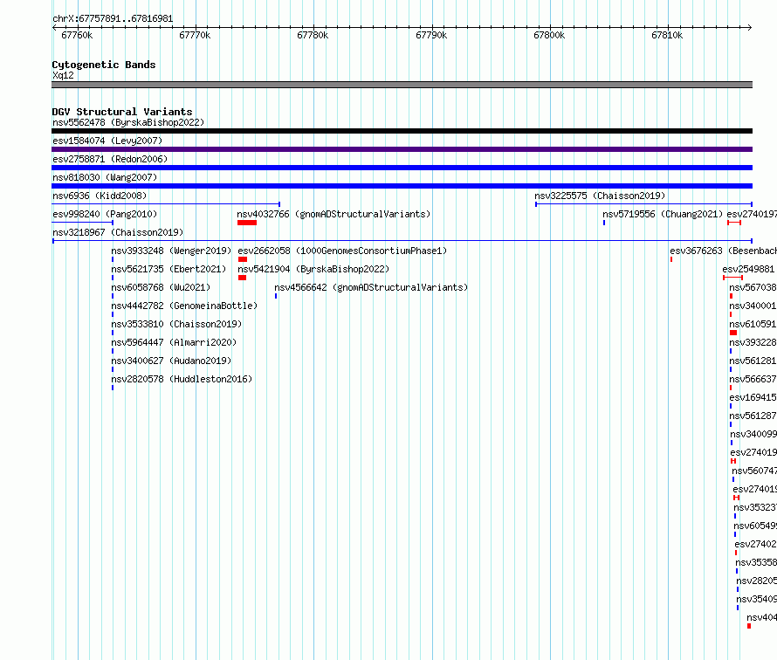The height and width of the screenshot is (660, 777).
Task: Click the 67810k ruler tick label
Action: tap(667, 35)
